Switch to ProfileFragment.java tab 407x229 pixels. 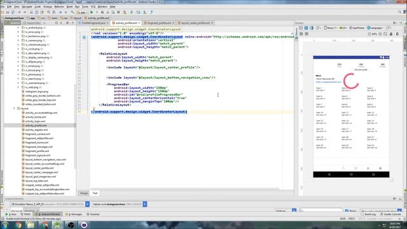point(93,23)
